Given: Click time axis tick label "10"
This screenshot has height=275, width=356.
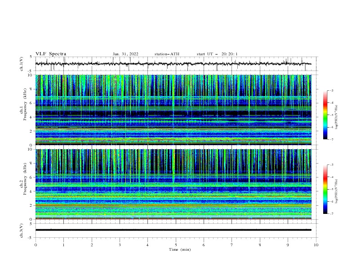Looking at the screenshot, I should tap(316, 245).
